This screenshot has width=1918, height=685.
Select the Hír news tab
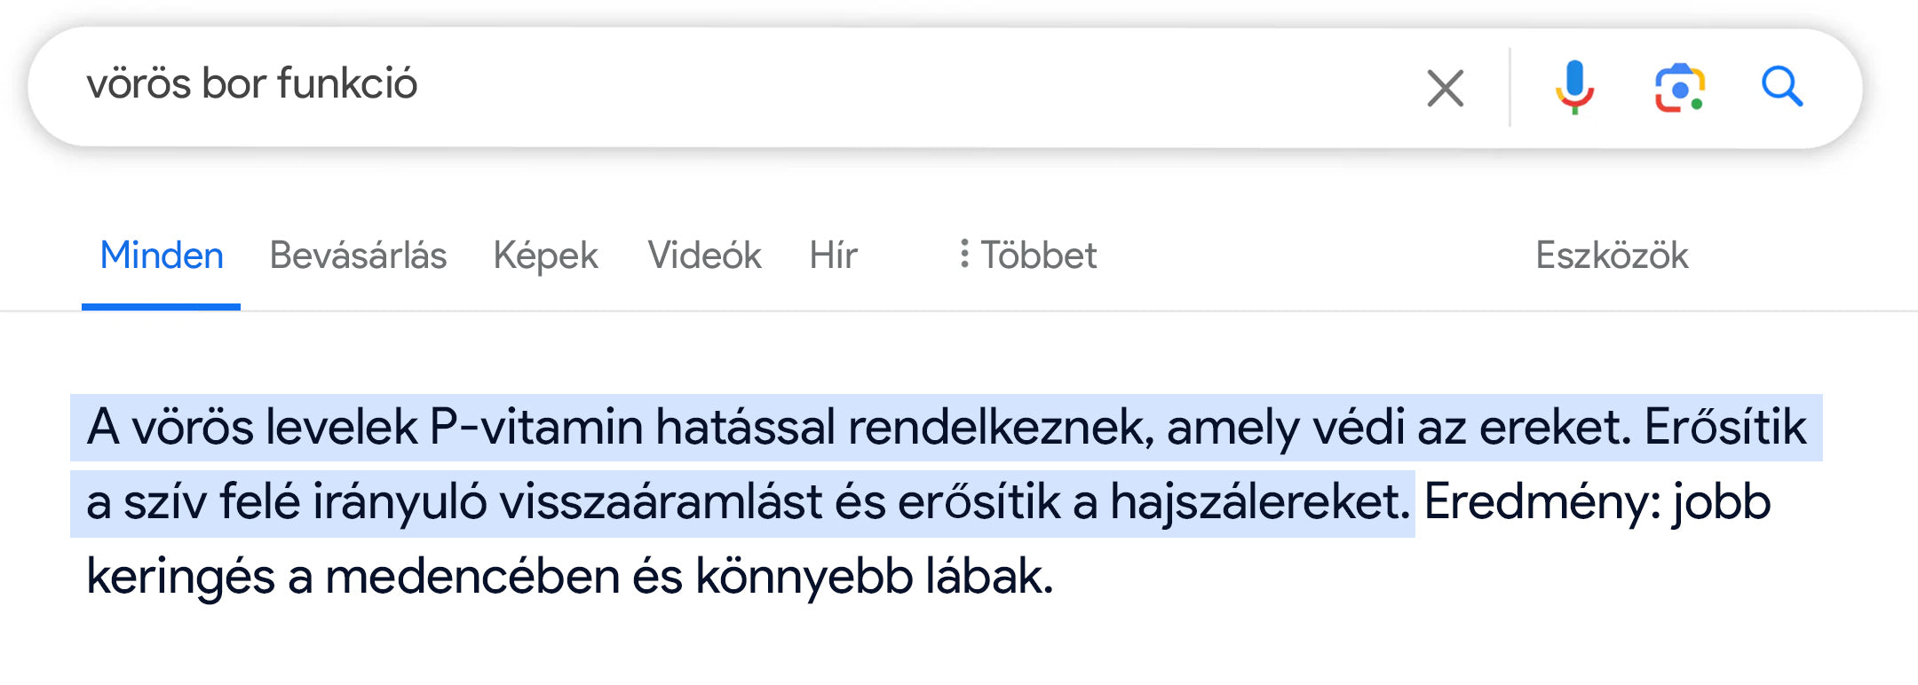833,256
